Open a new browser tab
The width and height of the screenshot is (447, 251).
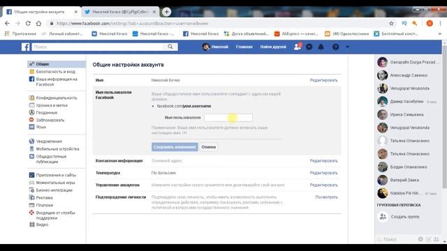[x=166, y=12]
